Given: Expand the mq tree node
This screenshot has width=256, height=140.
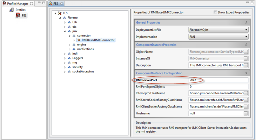Looking at the screenshot, I should click(x=65, y=63).
